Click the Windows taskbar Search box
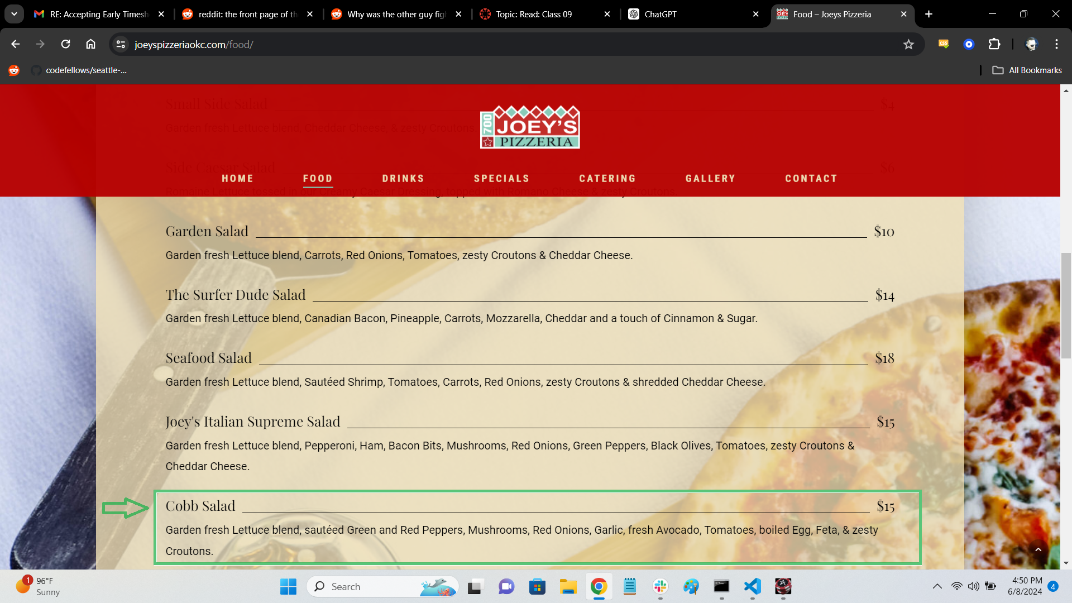The width and height of the screenshot is (1072, 603). 382,586
